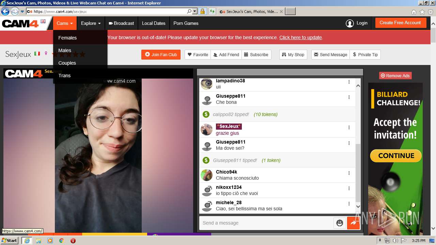Click the "Send a message" input field

[267, 223]
